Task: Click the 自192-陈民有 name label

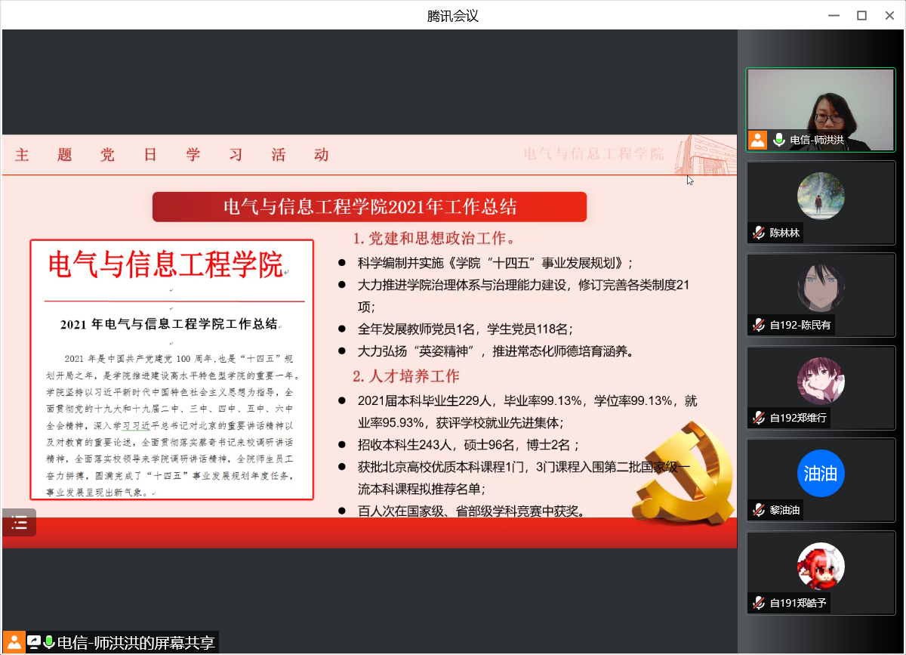Action: pos(800,326)
